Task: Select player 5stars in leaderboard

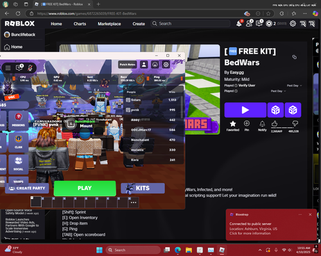Action: pyautogui.click(x=153, y=100)
